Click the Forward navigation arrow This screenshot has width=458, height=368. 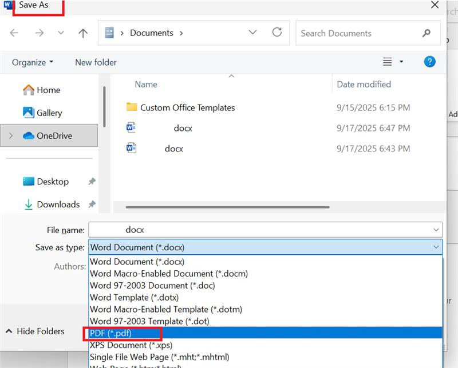39,33
